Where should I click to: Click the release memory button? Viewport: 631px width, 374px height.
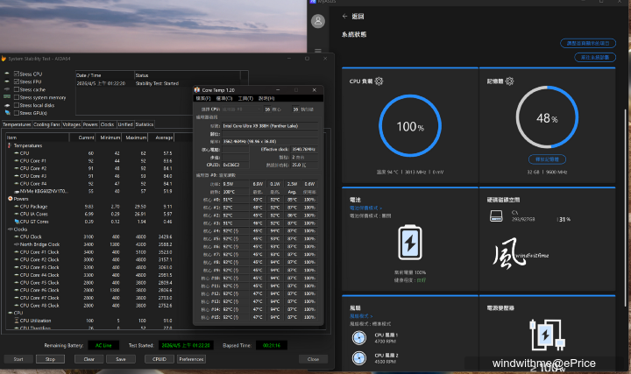click(547, 159)
